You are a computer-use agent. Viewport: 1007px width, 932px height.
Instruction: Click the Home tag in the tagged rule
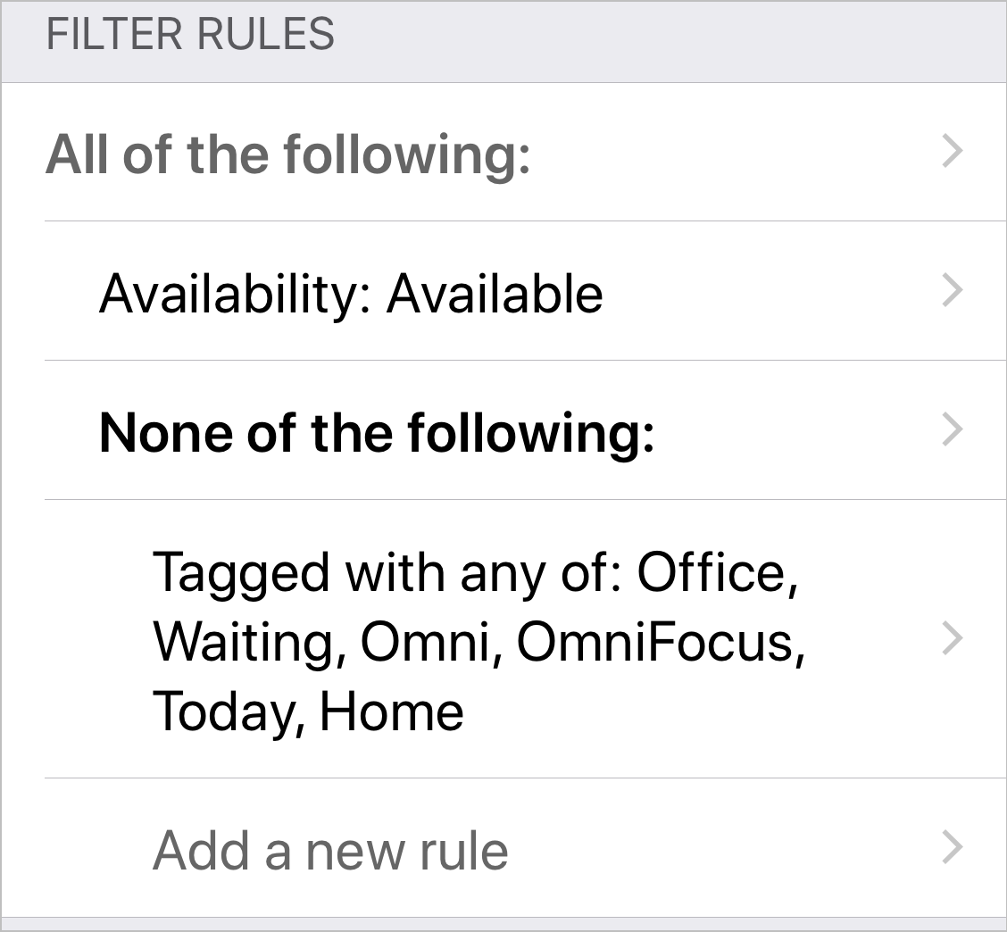(391, 711)
